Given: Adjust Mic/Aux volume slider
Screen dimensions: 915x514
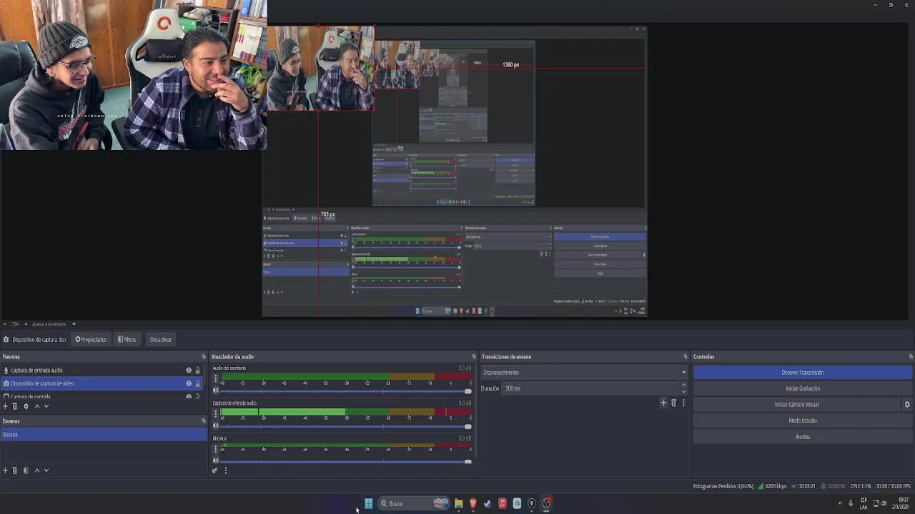Looking at the screenshot, I should [x=347, y=462].
